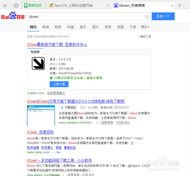This screenshot has width=190, height=176.
Task: Open the 文库 category
Action: tap(133, 27)
